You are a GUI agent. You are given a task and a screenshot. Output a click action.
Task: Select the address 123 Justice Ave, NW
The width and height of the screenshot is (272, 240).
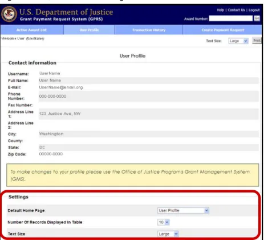[60, 114]
